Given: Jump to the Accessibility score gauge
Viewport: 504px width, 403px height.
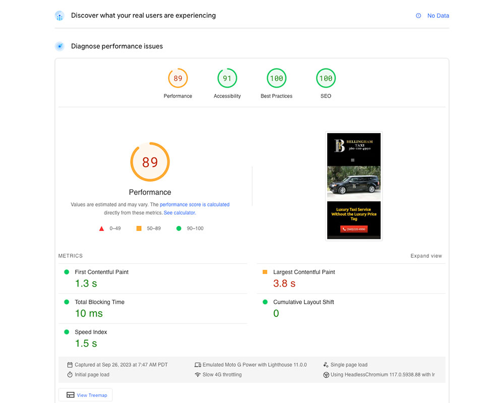Looking at the screenshot, I should tap(227, 79).
